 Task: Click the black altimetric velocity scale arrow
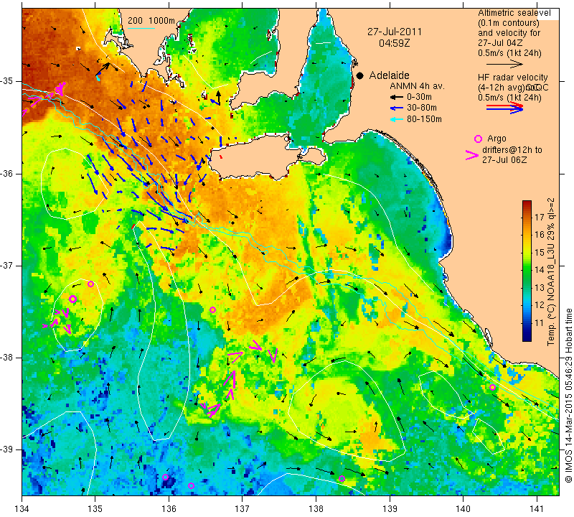504,64
